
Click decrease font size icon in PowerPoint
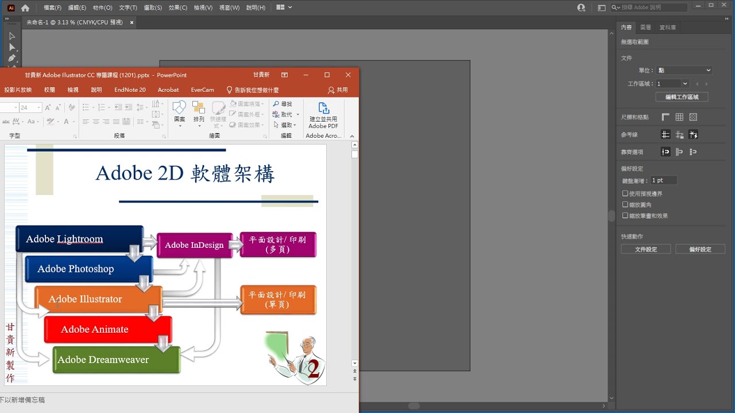[59, 107]
